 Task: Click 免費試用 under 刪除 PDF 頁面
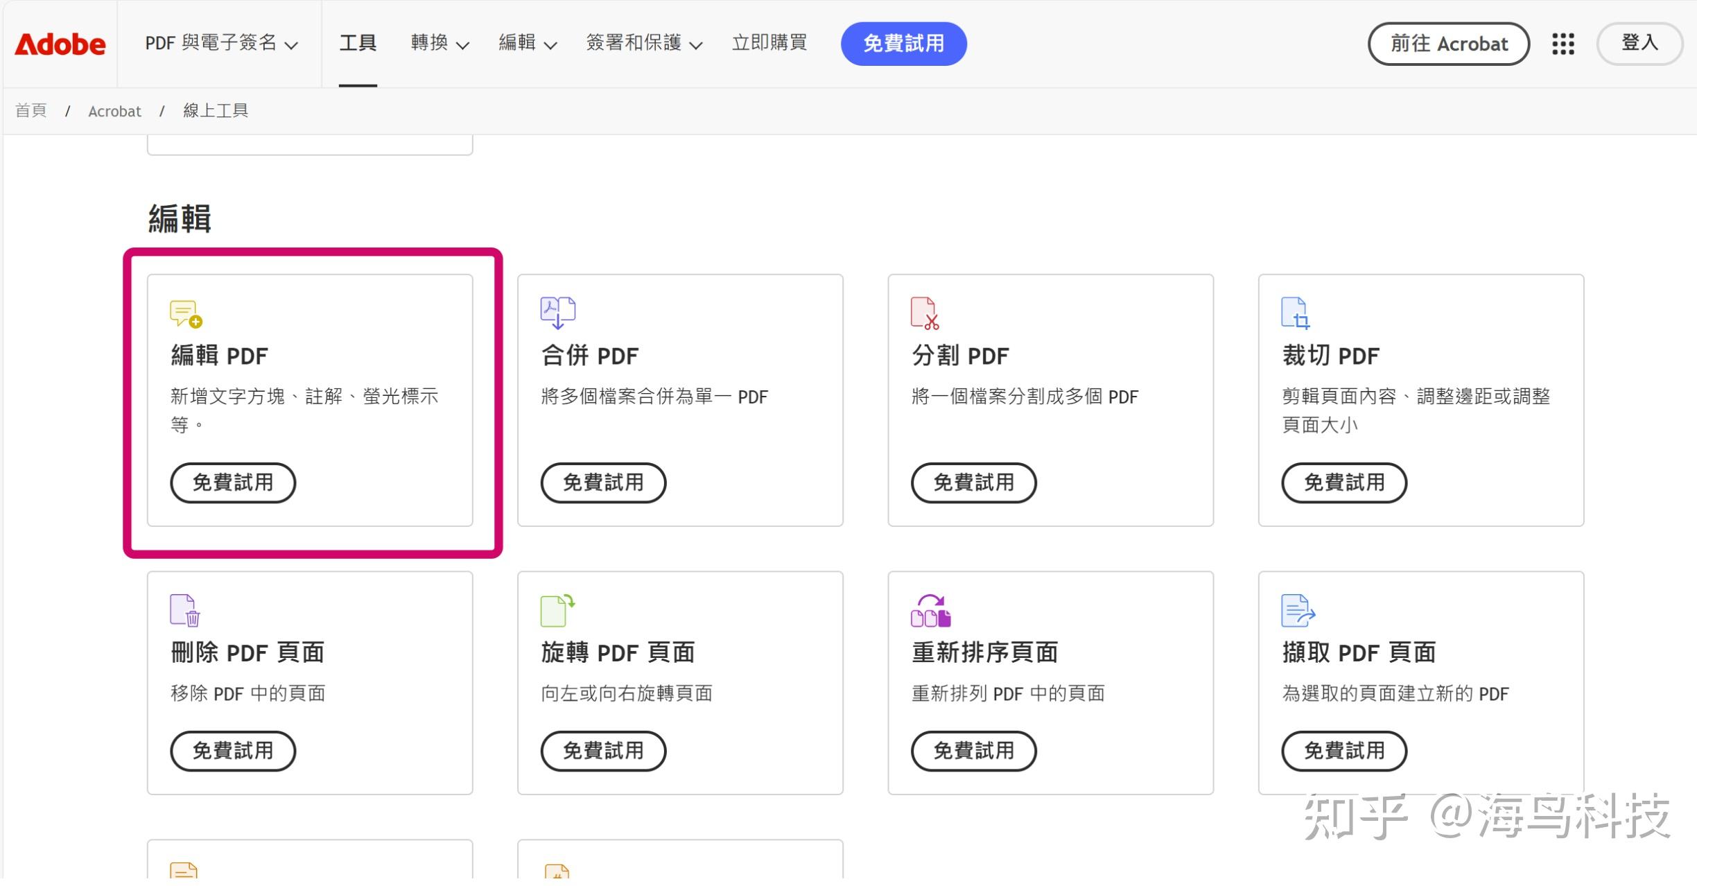click(x=233, y=751)
